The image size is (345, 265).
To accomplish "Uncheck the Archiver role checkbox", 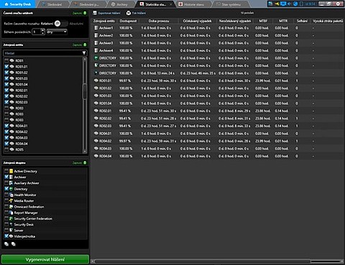I will [x=6, y=177].
